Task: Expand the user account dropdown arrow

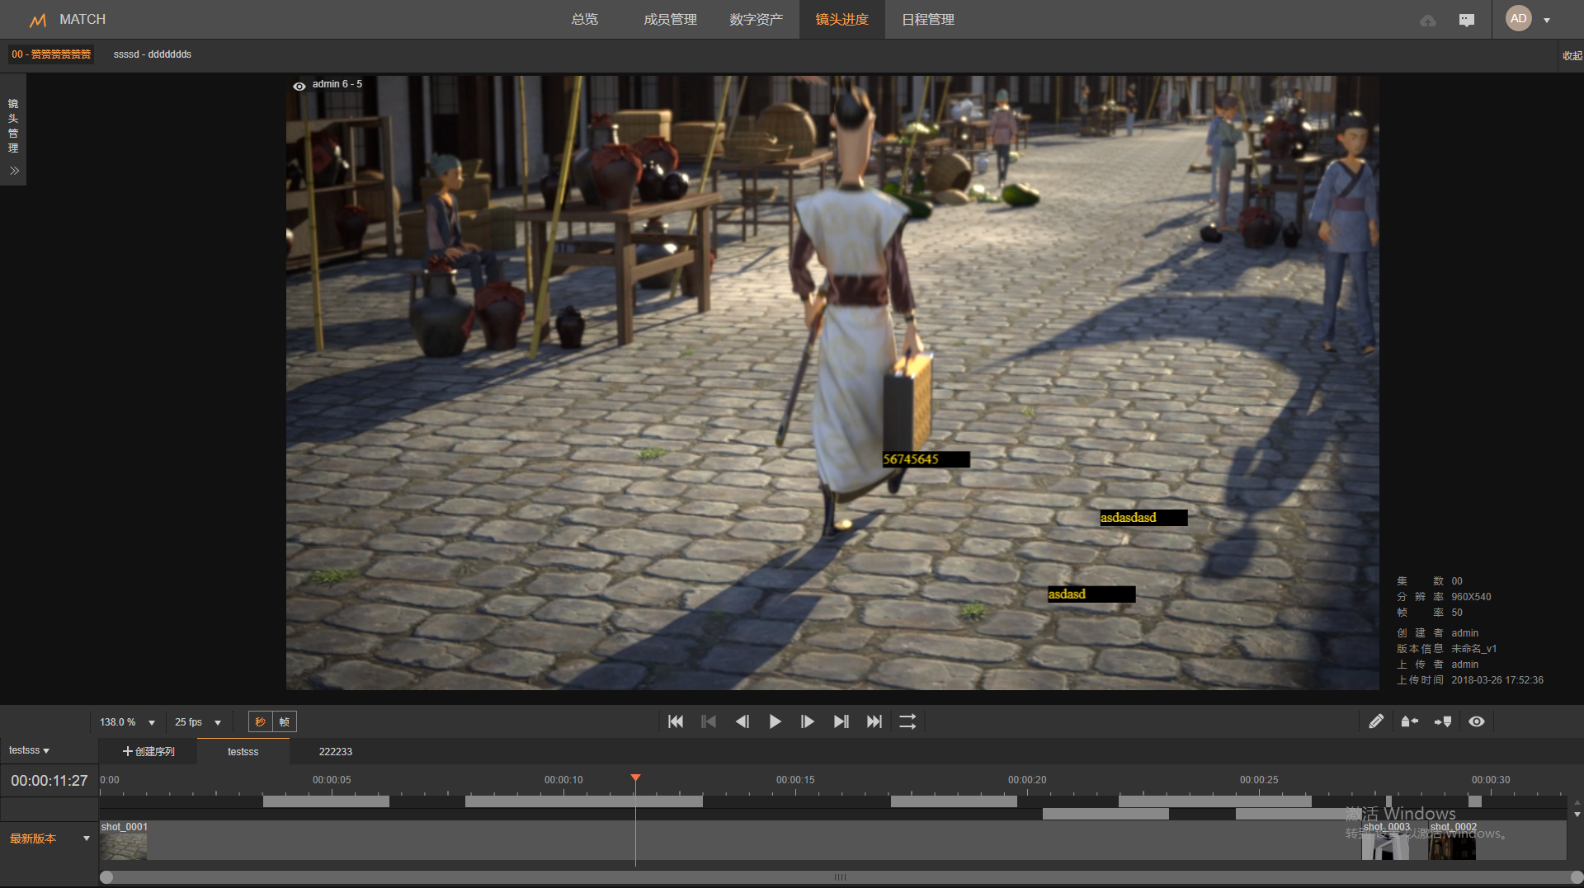Action: [1547, 21]
